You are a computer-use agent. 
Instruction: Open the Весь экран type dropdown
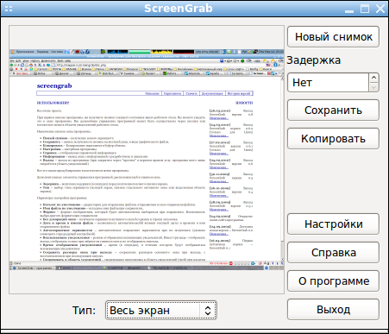(161, 310)
